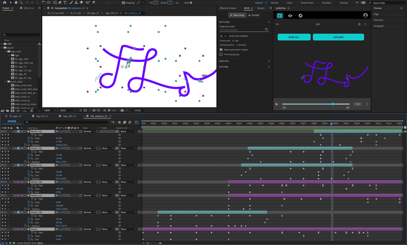Hide the Vector 131 layer visibility eye

pyautogui.click(x=3, y=165)
